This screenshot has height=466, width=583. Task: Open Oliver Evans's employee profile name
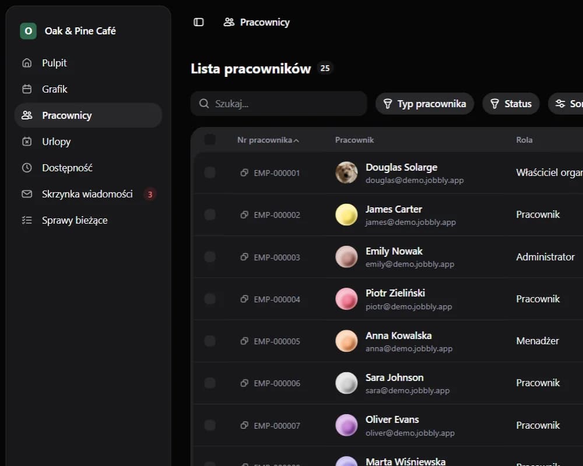392,419
